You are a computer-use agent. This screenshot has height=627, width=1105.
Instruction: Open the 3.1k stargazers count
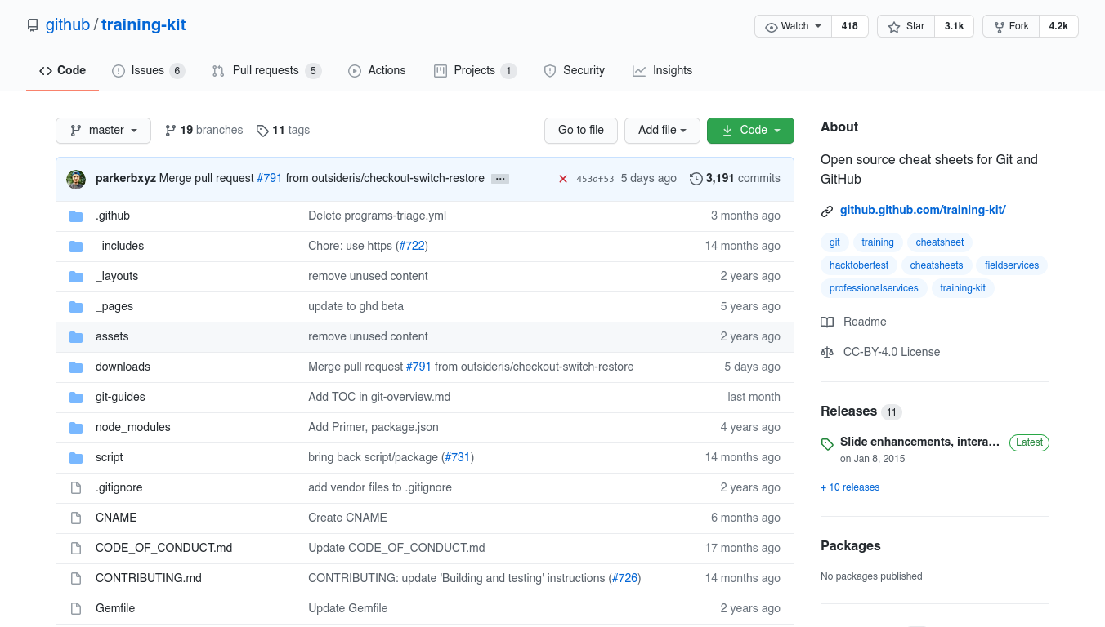point(954,26)
